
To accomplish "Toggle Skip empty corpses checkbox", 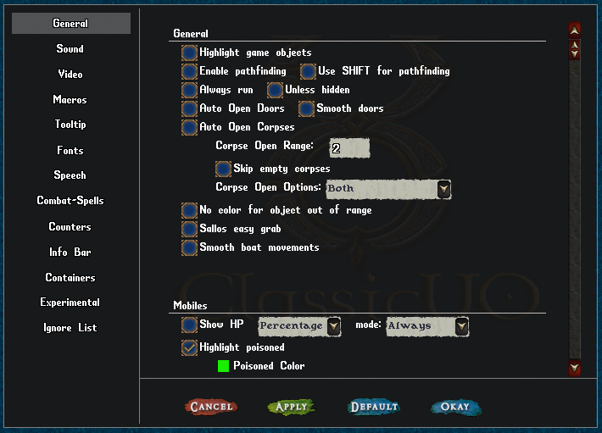I will tap(223, 169).
